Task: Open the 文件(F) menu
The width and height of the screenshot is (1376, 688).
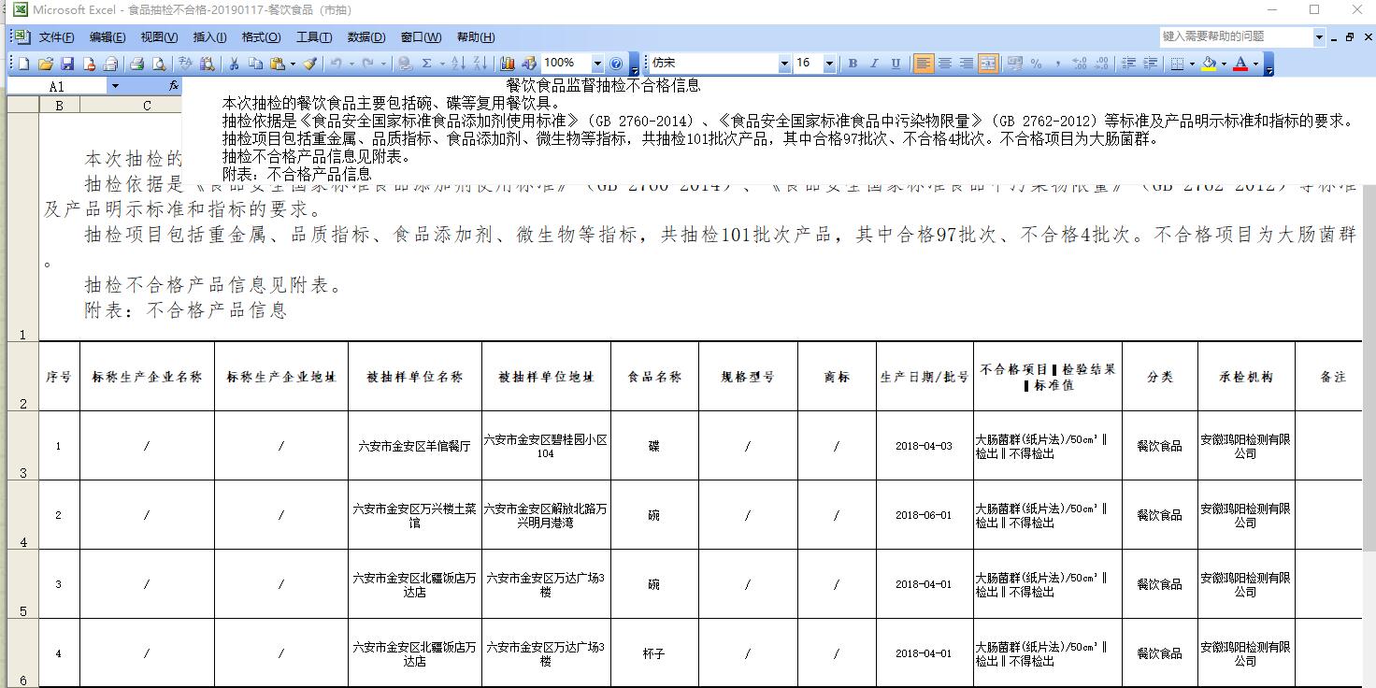Action: point(57,37)
